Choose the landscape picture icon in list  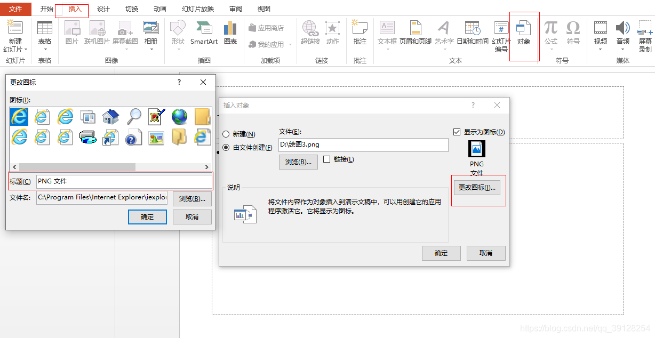point(156,137)
